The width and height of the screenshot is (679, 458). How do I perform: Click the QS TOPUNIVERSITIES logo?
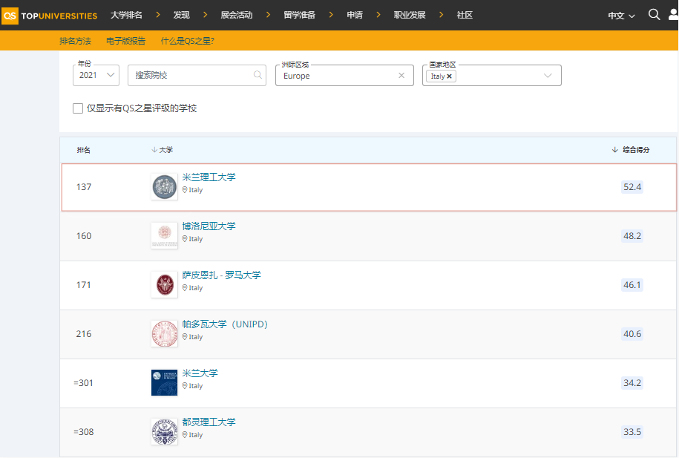(x=49, y=14)
